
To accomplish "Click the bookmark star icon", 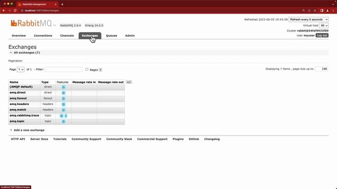I will tap(315, 10).
